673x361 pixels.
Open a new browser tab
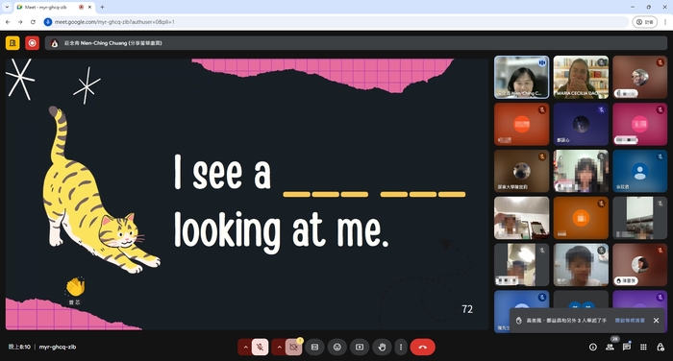tap(102, 7)
